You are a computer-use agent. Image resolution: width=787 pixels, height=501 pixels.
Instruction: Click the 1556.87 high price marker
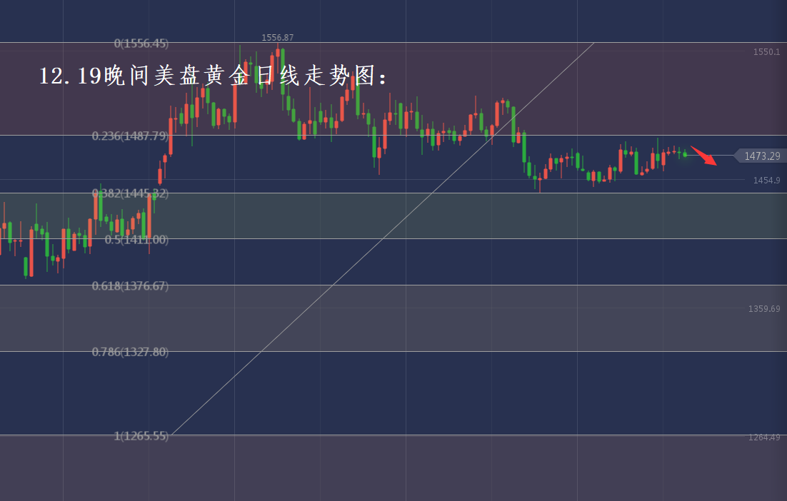[277, 37]
